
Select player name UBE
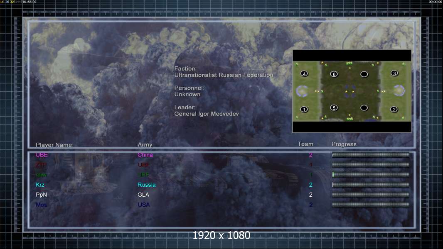coord(42,155)
